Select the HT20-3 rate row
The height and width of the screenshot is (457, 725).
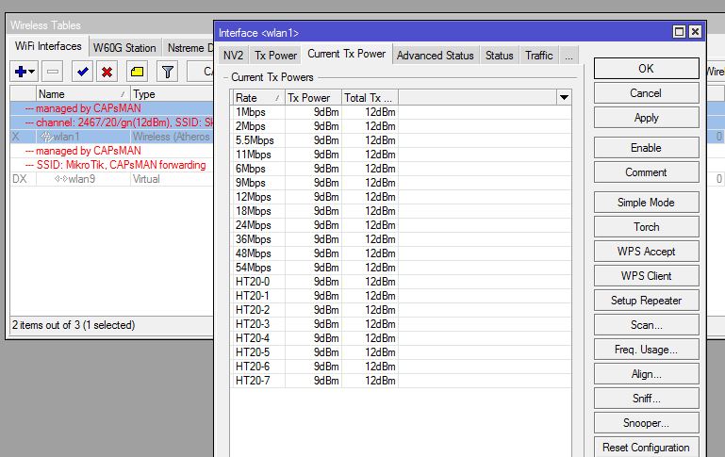pyautogui.click(x=401, y=324)
